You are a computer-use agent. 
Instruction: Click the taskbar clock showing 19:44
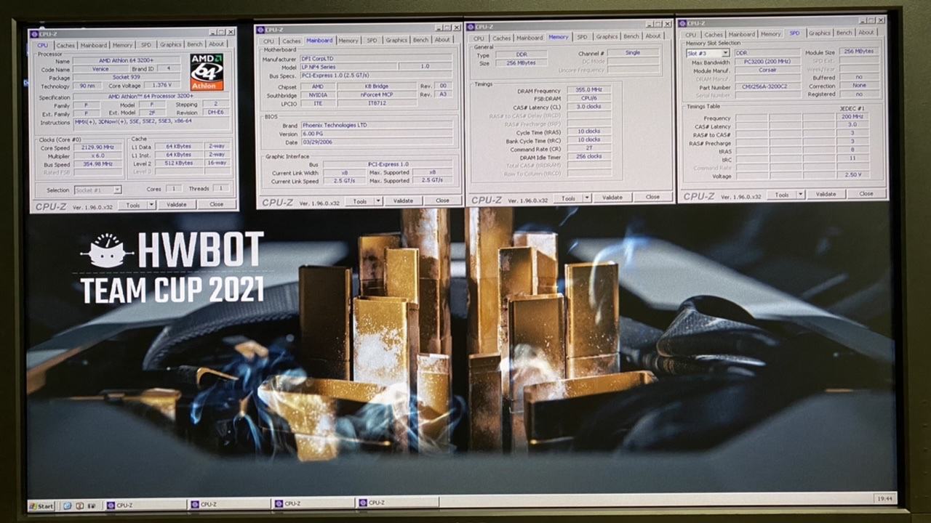pos(885,498)
